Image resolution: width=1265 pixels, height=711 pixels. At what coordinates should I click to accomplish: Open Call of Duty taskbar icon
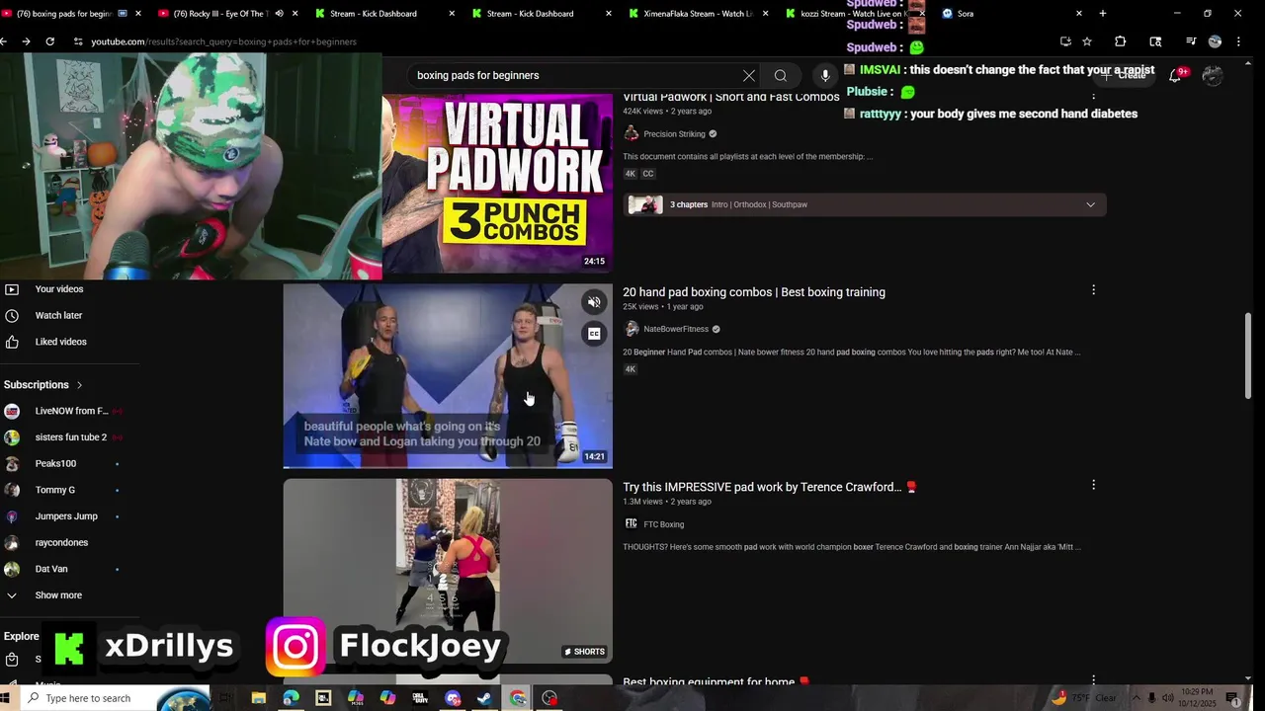pyautogui.click(x=420, y=698)
